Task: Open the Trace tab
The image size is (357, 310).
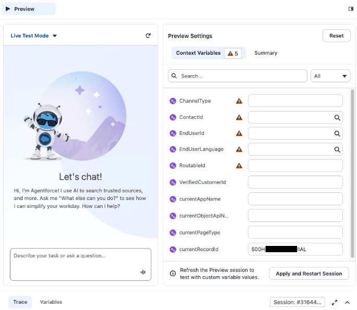Action: (20, 302)
